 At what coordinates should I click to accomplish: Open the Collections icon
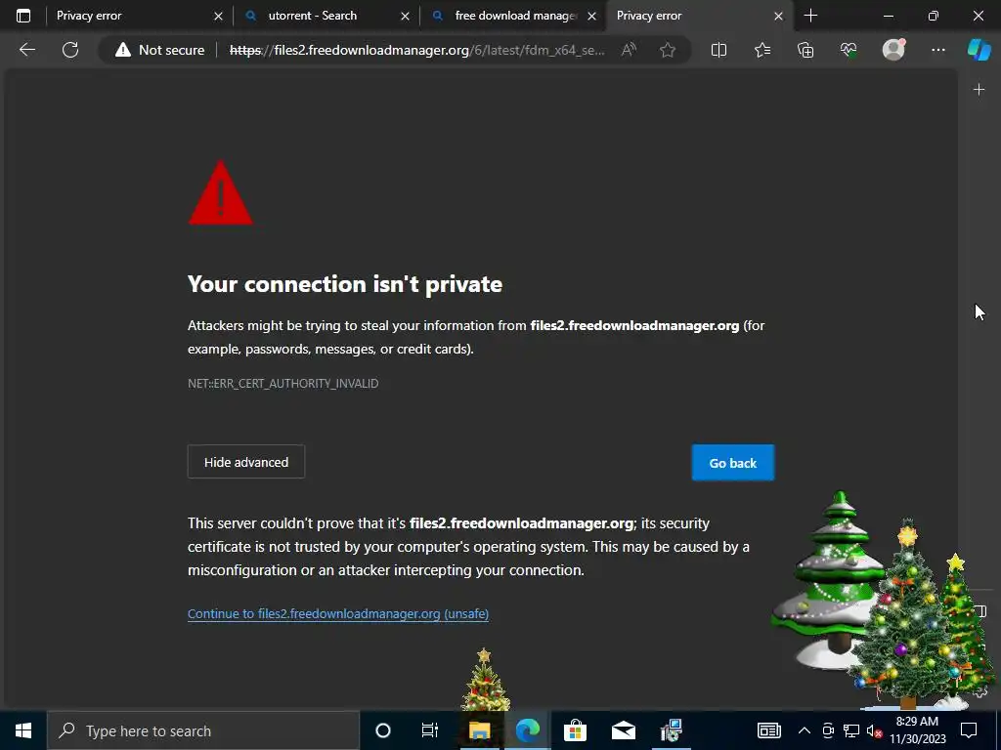[x=805, y=50]
